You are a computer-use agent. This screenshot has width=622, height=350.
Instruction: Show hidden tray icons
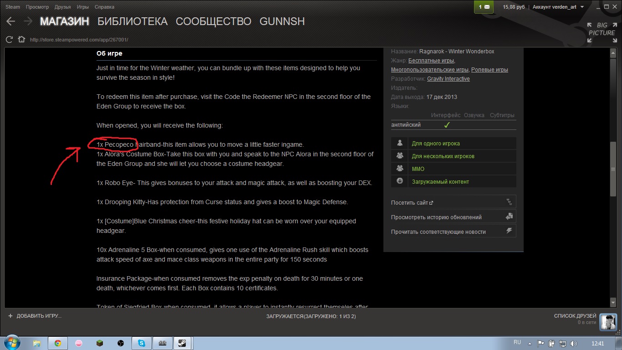tap(530, 344)
